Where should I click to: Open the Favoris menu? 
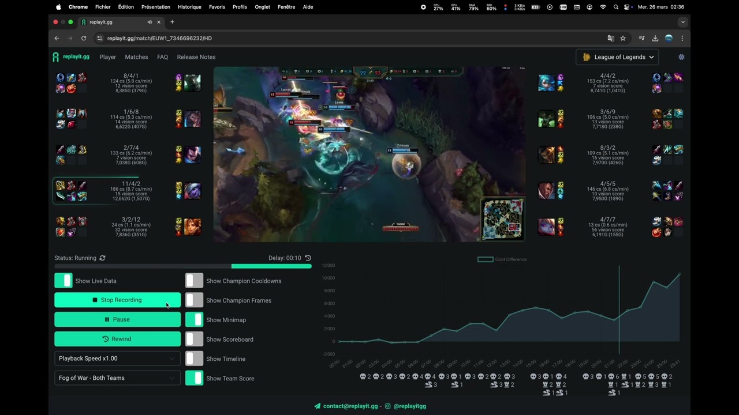(217, 7)
